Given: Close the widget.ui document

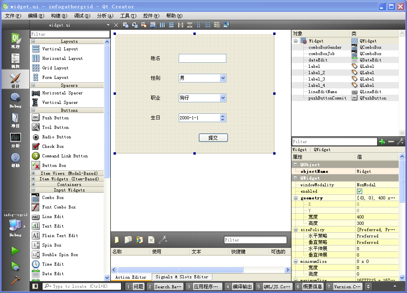Looking at the screenshot, I should tap(116, 25).
